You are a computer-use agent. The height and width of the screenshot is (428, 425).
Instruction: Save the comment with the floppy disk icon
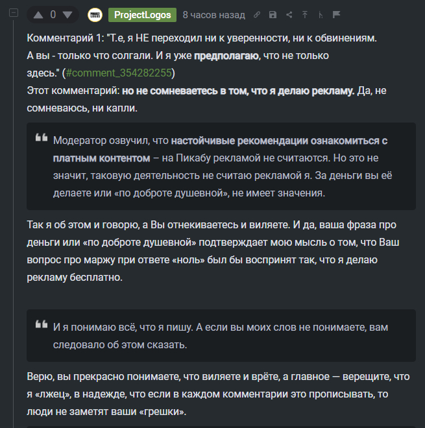click(x=273, y=15)
